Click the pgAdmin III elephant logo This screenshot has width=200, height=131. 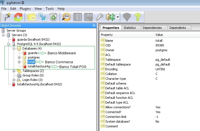[x=3, y=3]
